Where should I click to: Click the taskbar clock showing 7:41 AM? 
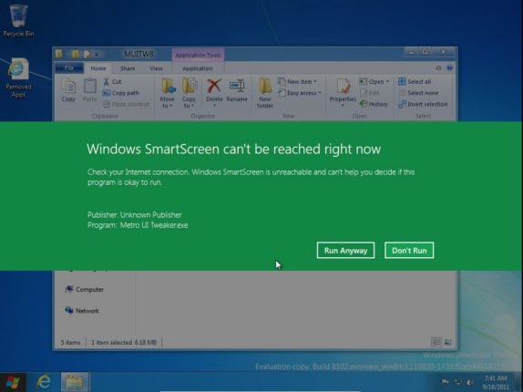point(496,382)
